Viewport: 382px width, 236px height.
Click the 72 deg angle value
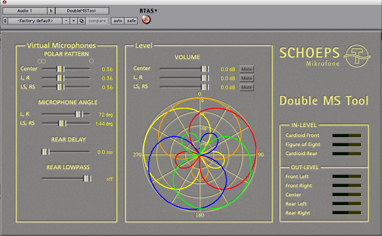click(x=106, y=115)
